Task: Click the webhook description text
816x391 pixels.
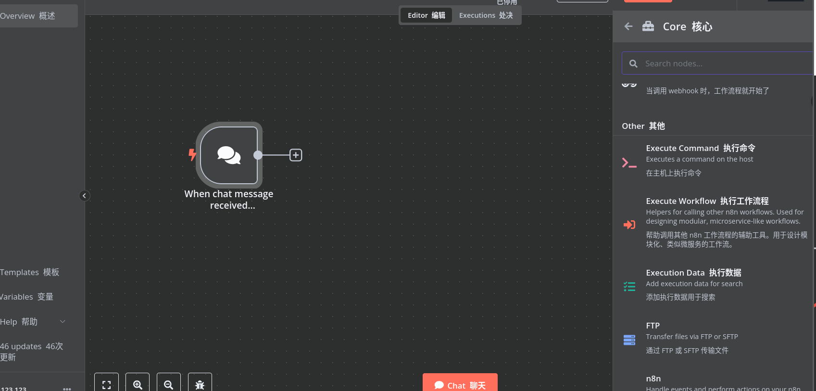Action: (x=707, y=91)
